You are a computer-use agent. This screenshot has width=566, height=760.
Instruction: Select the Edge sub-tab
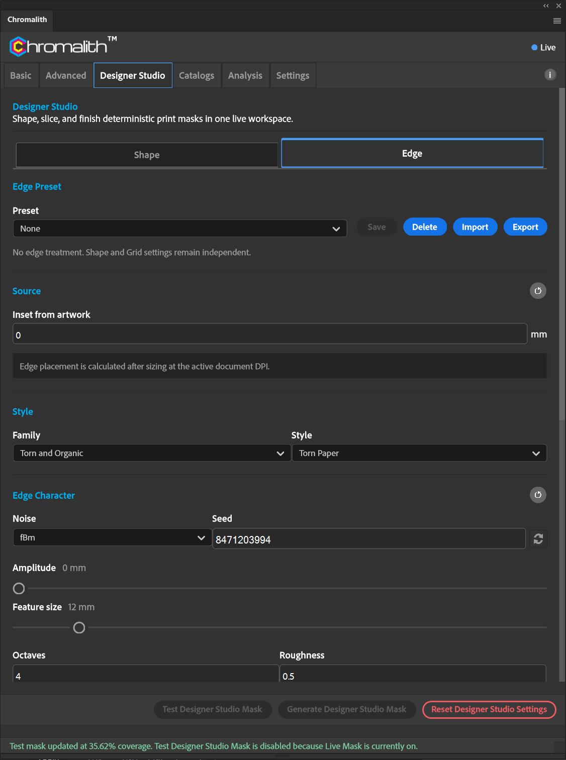click(412, 153)
